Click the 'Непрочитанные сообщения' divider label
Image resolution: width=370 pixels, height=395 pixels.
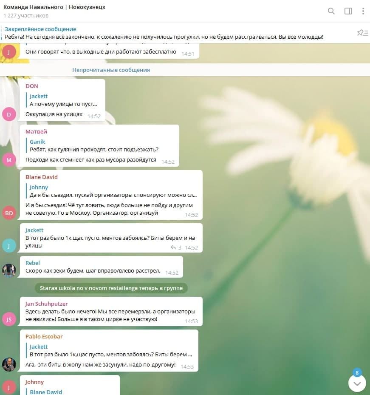pos(111,70)
